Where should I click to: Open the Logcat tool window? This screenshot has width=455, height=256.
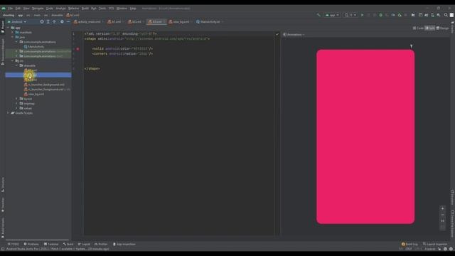pos(84,244)
